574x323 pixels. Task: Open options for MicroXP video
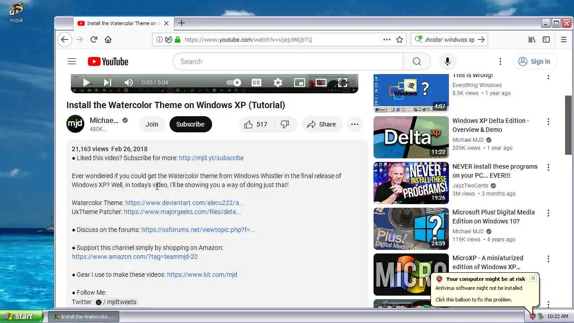pos(548,259)
